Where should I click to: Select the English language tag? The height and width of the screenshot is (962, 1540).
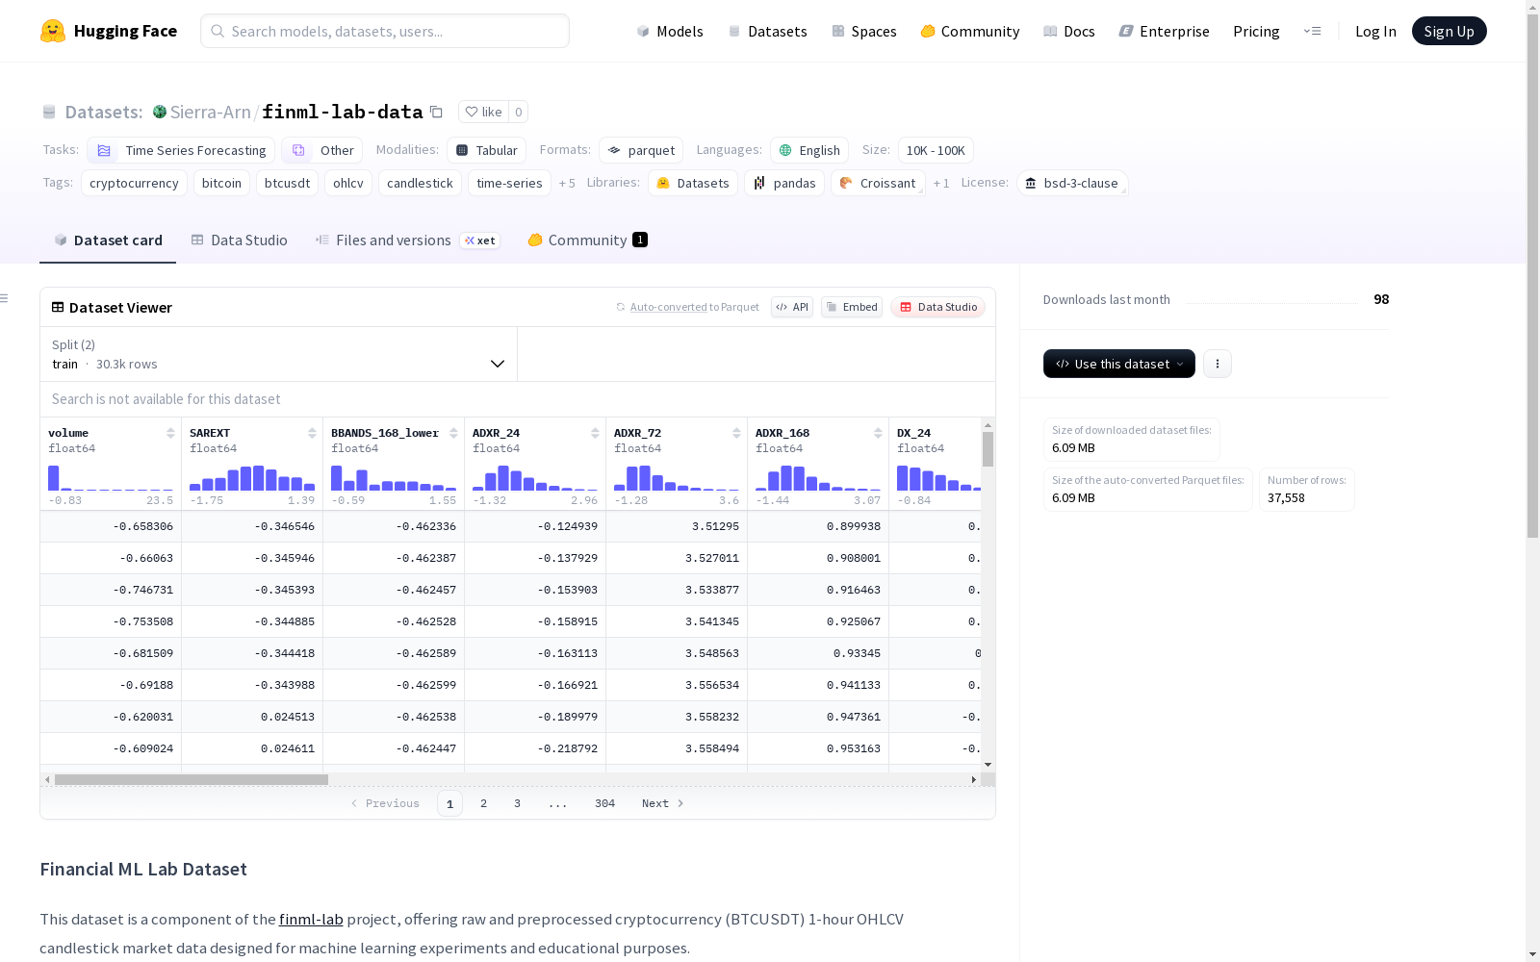click(x=809, y=150)
